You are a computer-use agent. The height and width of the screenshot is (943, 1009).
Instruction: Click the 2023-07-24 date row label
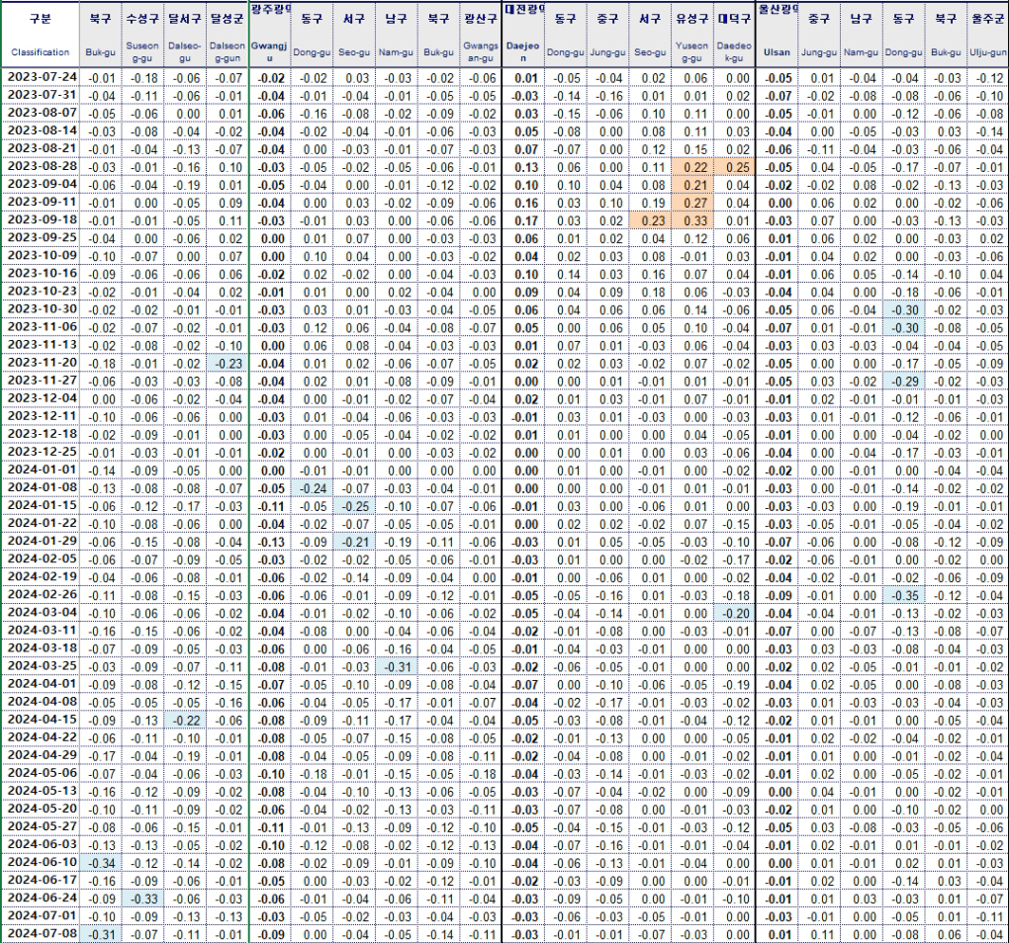(x=41, y=77)
